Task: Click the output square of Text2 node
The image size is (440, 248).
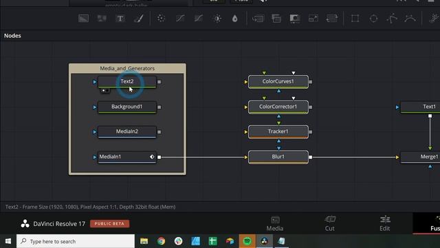Action: click(159, 82)
